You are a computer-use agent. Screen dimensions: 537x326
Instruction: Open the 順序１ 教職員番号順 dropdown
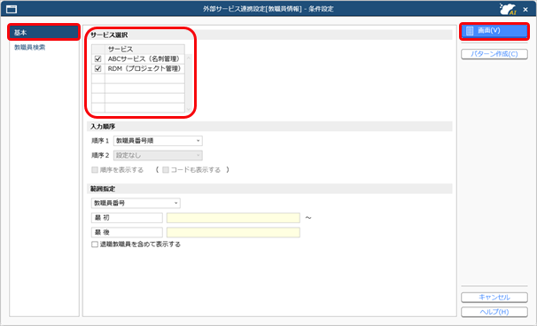158,141
